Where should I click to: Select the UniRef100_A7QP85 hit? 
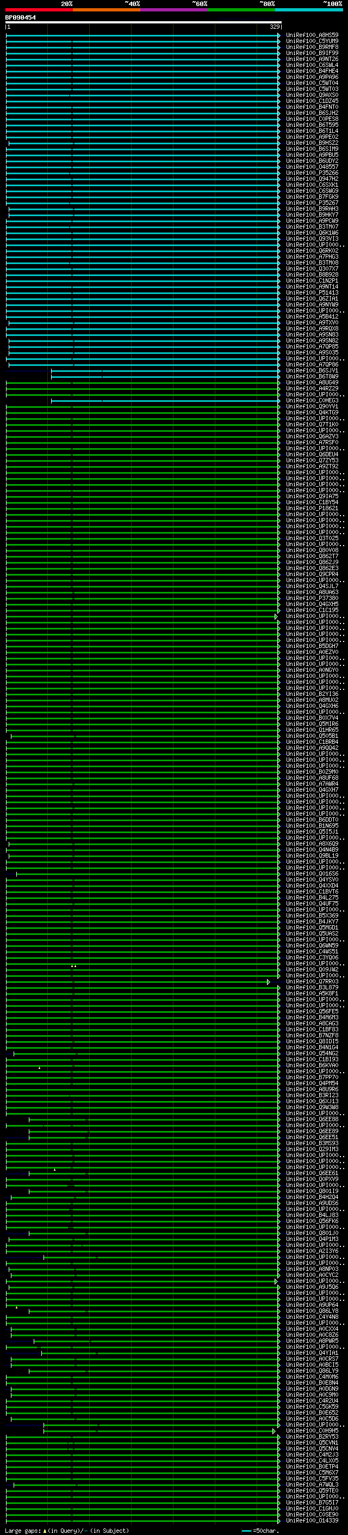point(312,347)
